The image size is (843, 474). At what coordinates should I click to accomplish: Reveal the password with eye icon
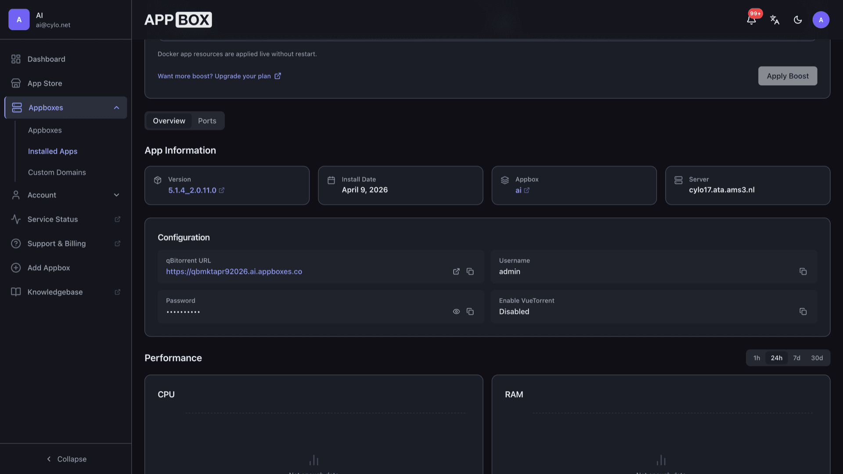coord(456,311)
